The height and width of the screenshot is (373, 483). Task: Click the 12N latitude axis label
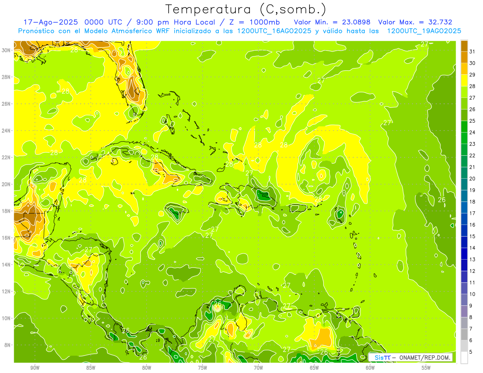coord(6,291)
